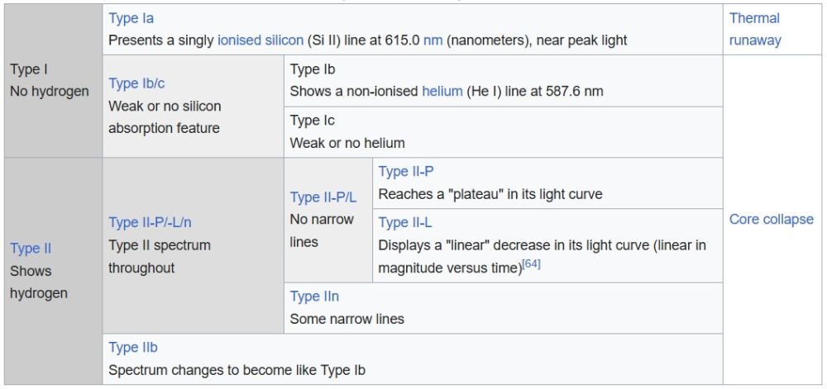Click the "nm" unit link
This screenshot has width=827, height=389.
(433, 40)
